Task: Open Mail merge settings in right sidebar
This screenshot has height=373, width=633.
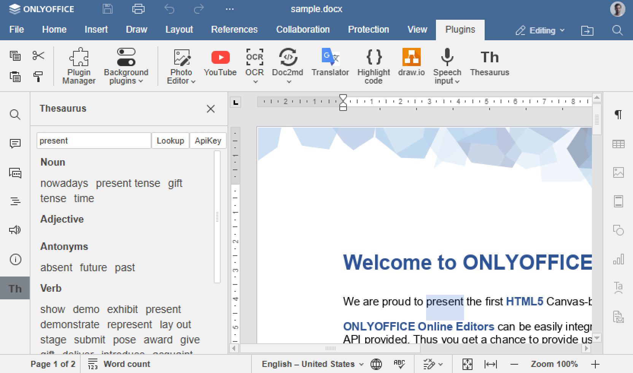Action: [x=619, y=317]
